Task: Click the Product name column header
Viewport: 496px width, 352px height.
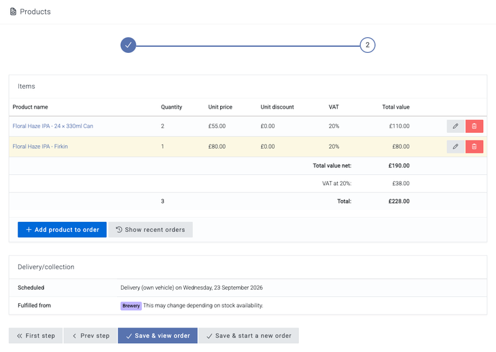Action: tap(31, 107)
